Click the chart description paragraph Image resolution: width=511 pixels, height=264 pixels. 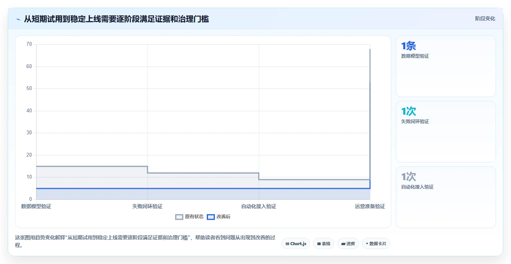[145, 241]
